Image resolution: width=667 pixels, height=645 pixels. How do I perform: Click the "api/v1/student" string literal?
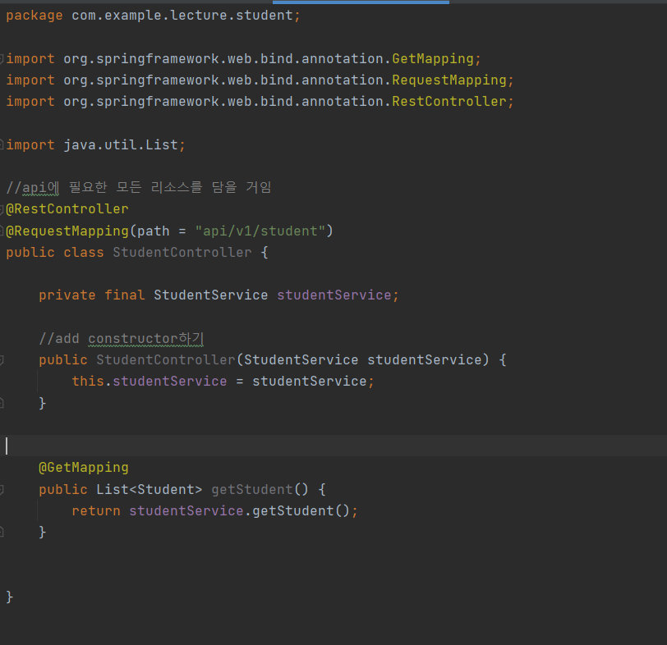point(260,231)
